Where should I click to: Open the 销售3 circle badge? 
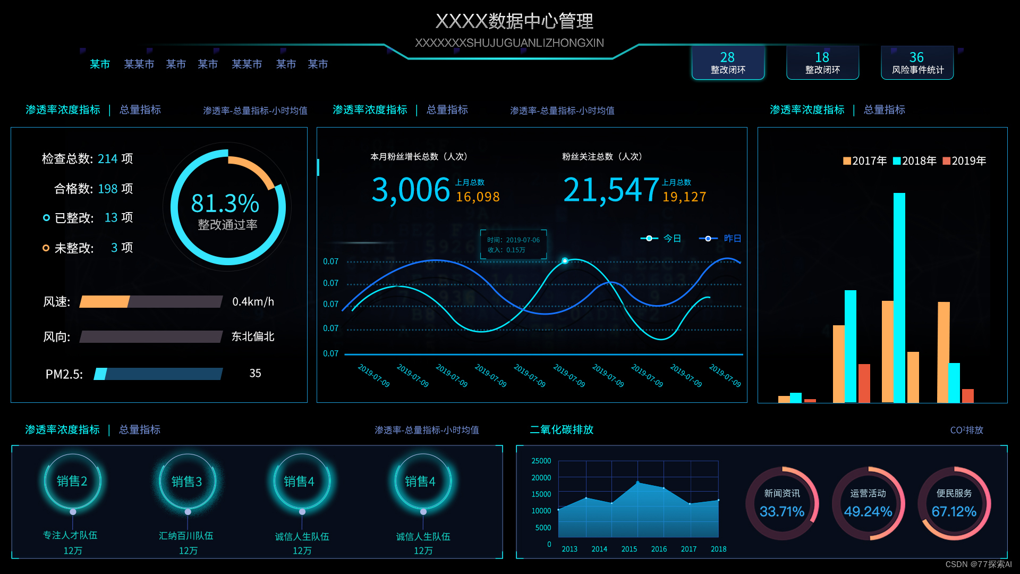(x=187, y=482)
